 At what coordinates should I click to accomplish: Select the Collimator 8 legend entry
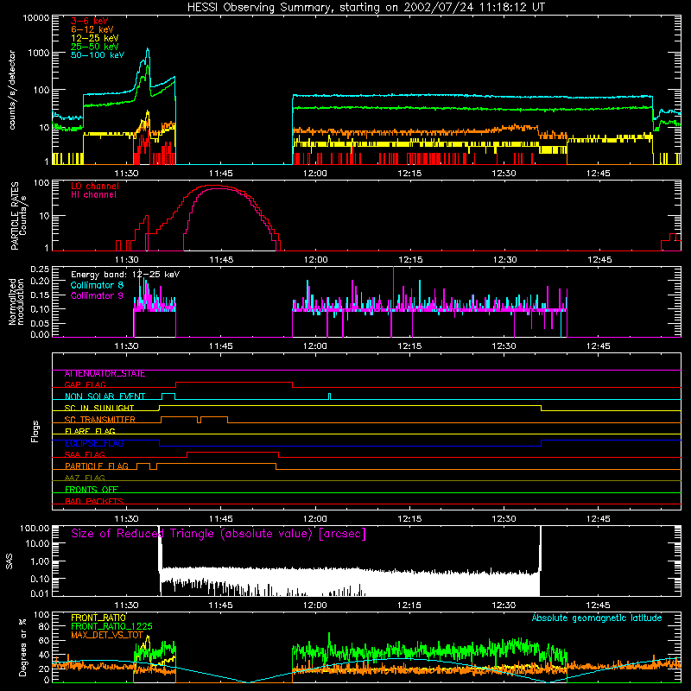97,285
